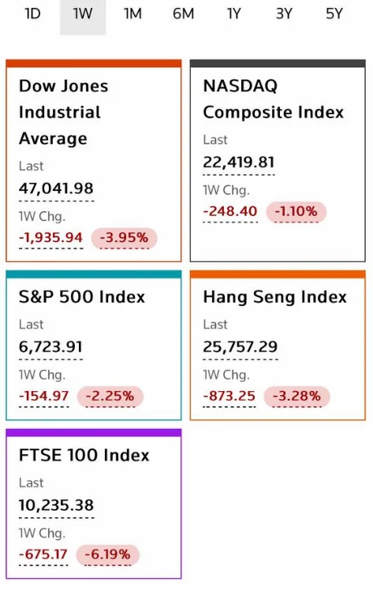Viewport: 373px width, 589px height.
Task: Select the 1Y time range tab
Action: tap(233, 14)
